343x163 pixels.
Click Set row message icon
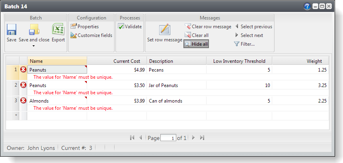coord(164,30)
